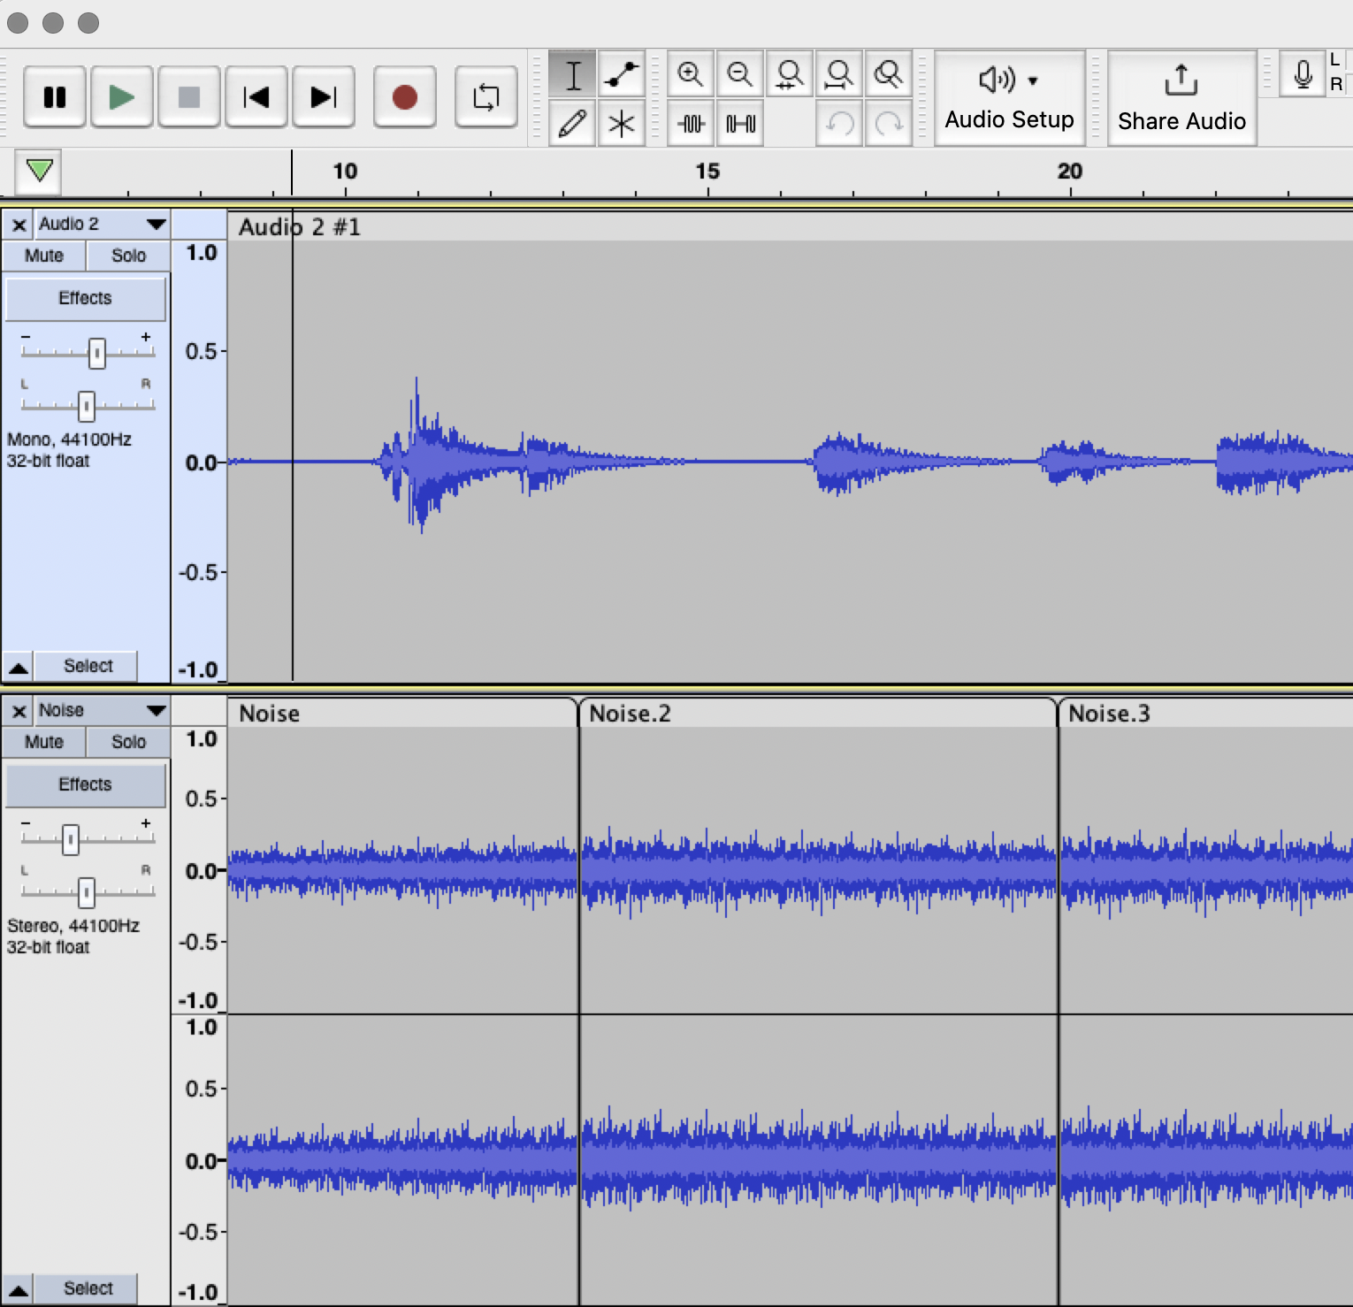1353x1307 pixels.
Task: Silence the audio selection
Action: pos(740,123)
